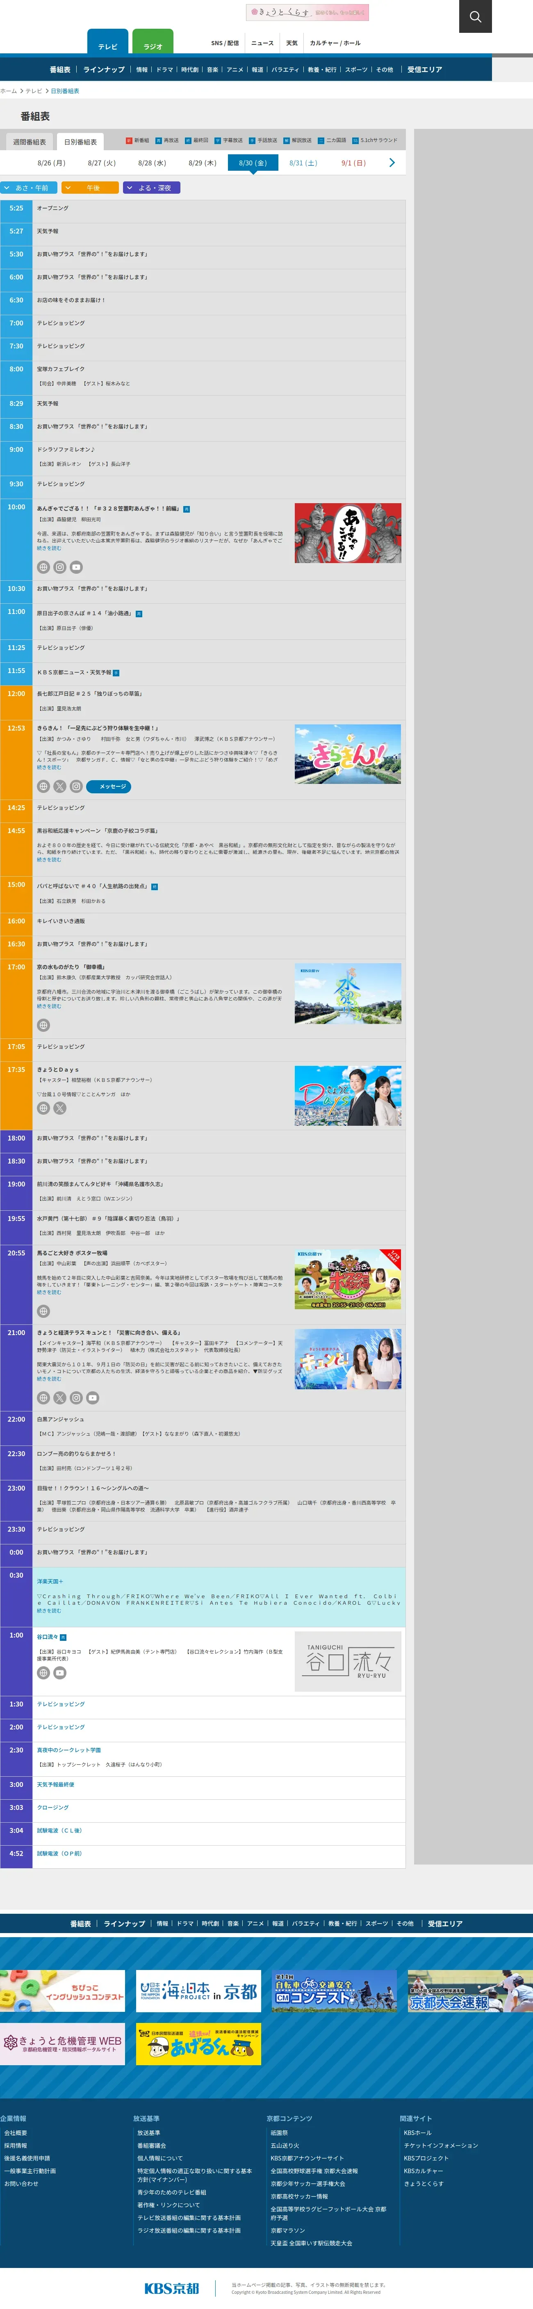Select the 8/27 (火) date tab

coord(101,163)
